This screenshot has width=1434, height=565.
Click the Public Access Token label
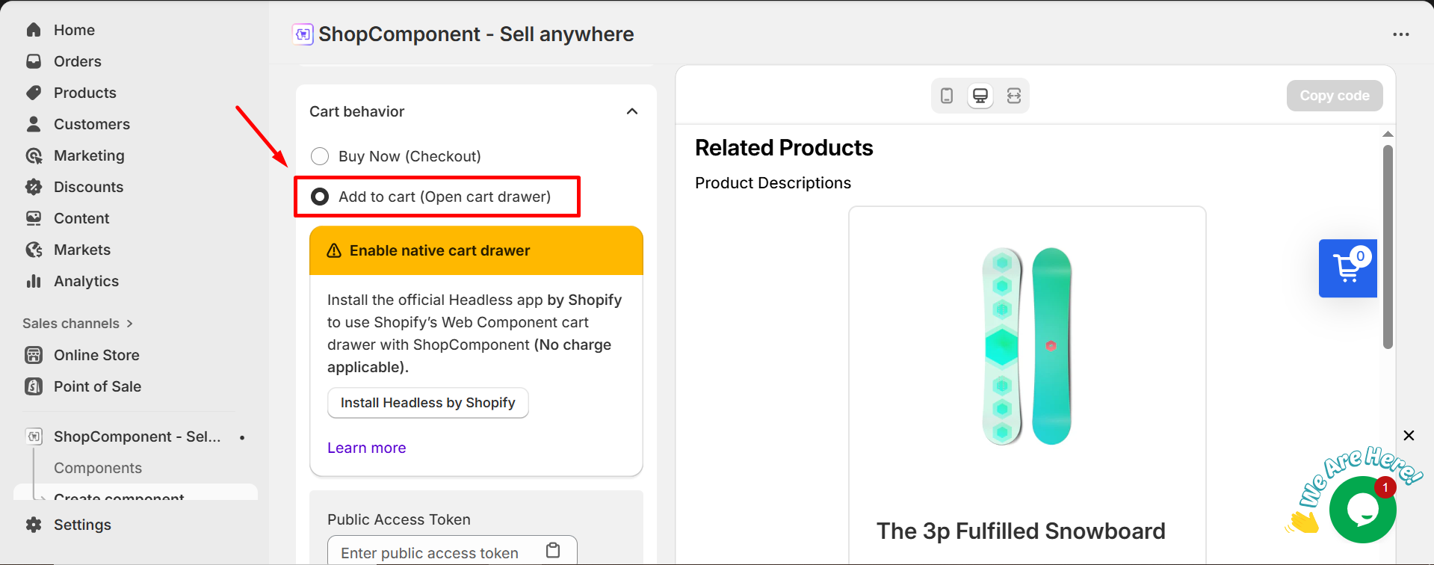[399, 519]
